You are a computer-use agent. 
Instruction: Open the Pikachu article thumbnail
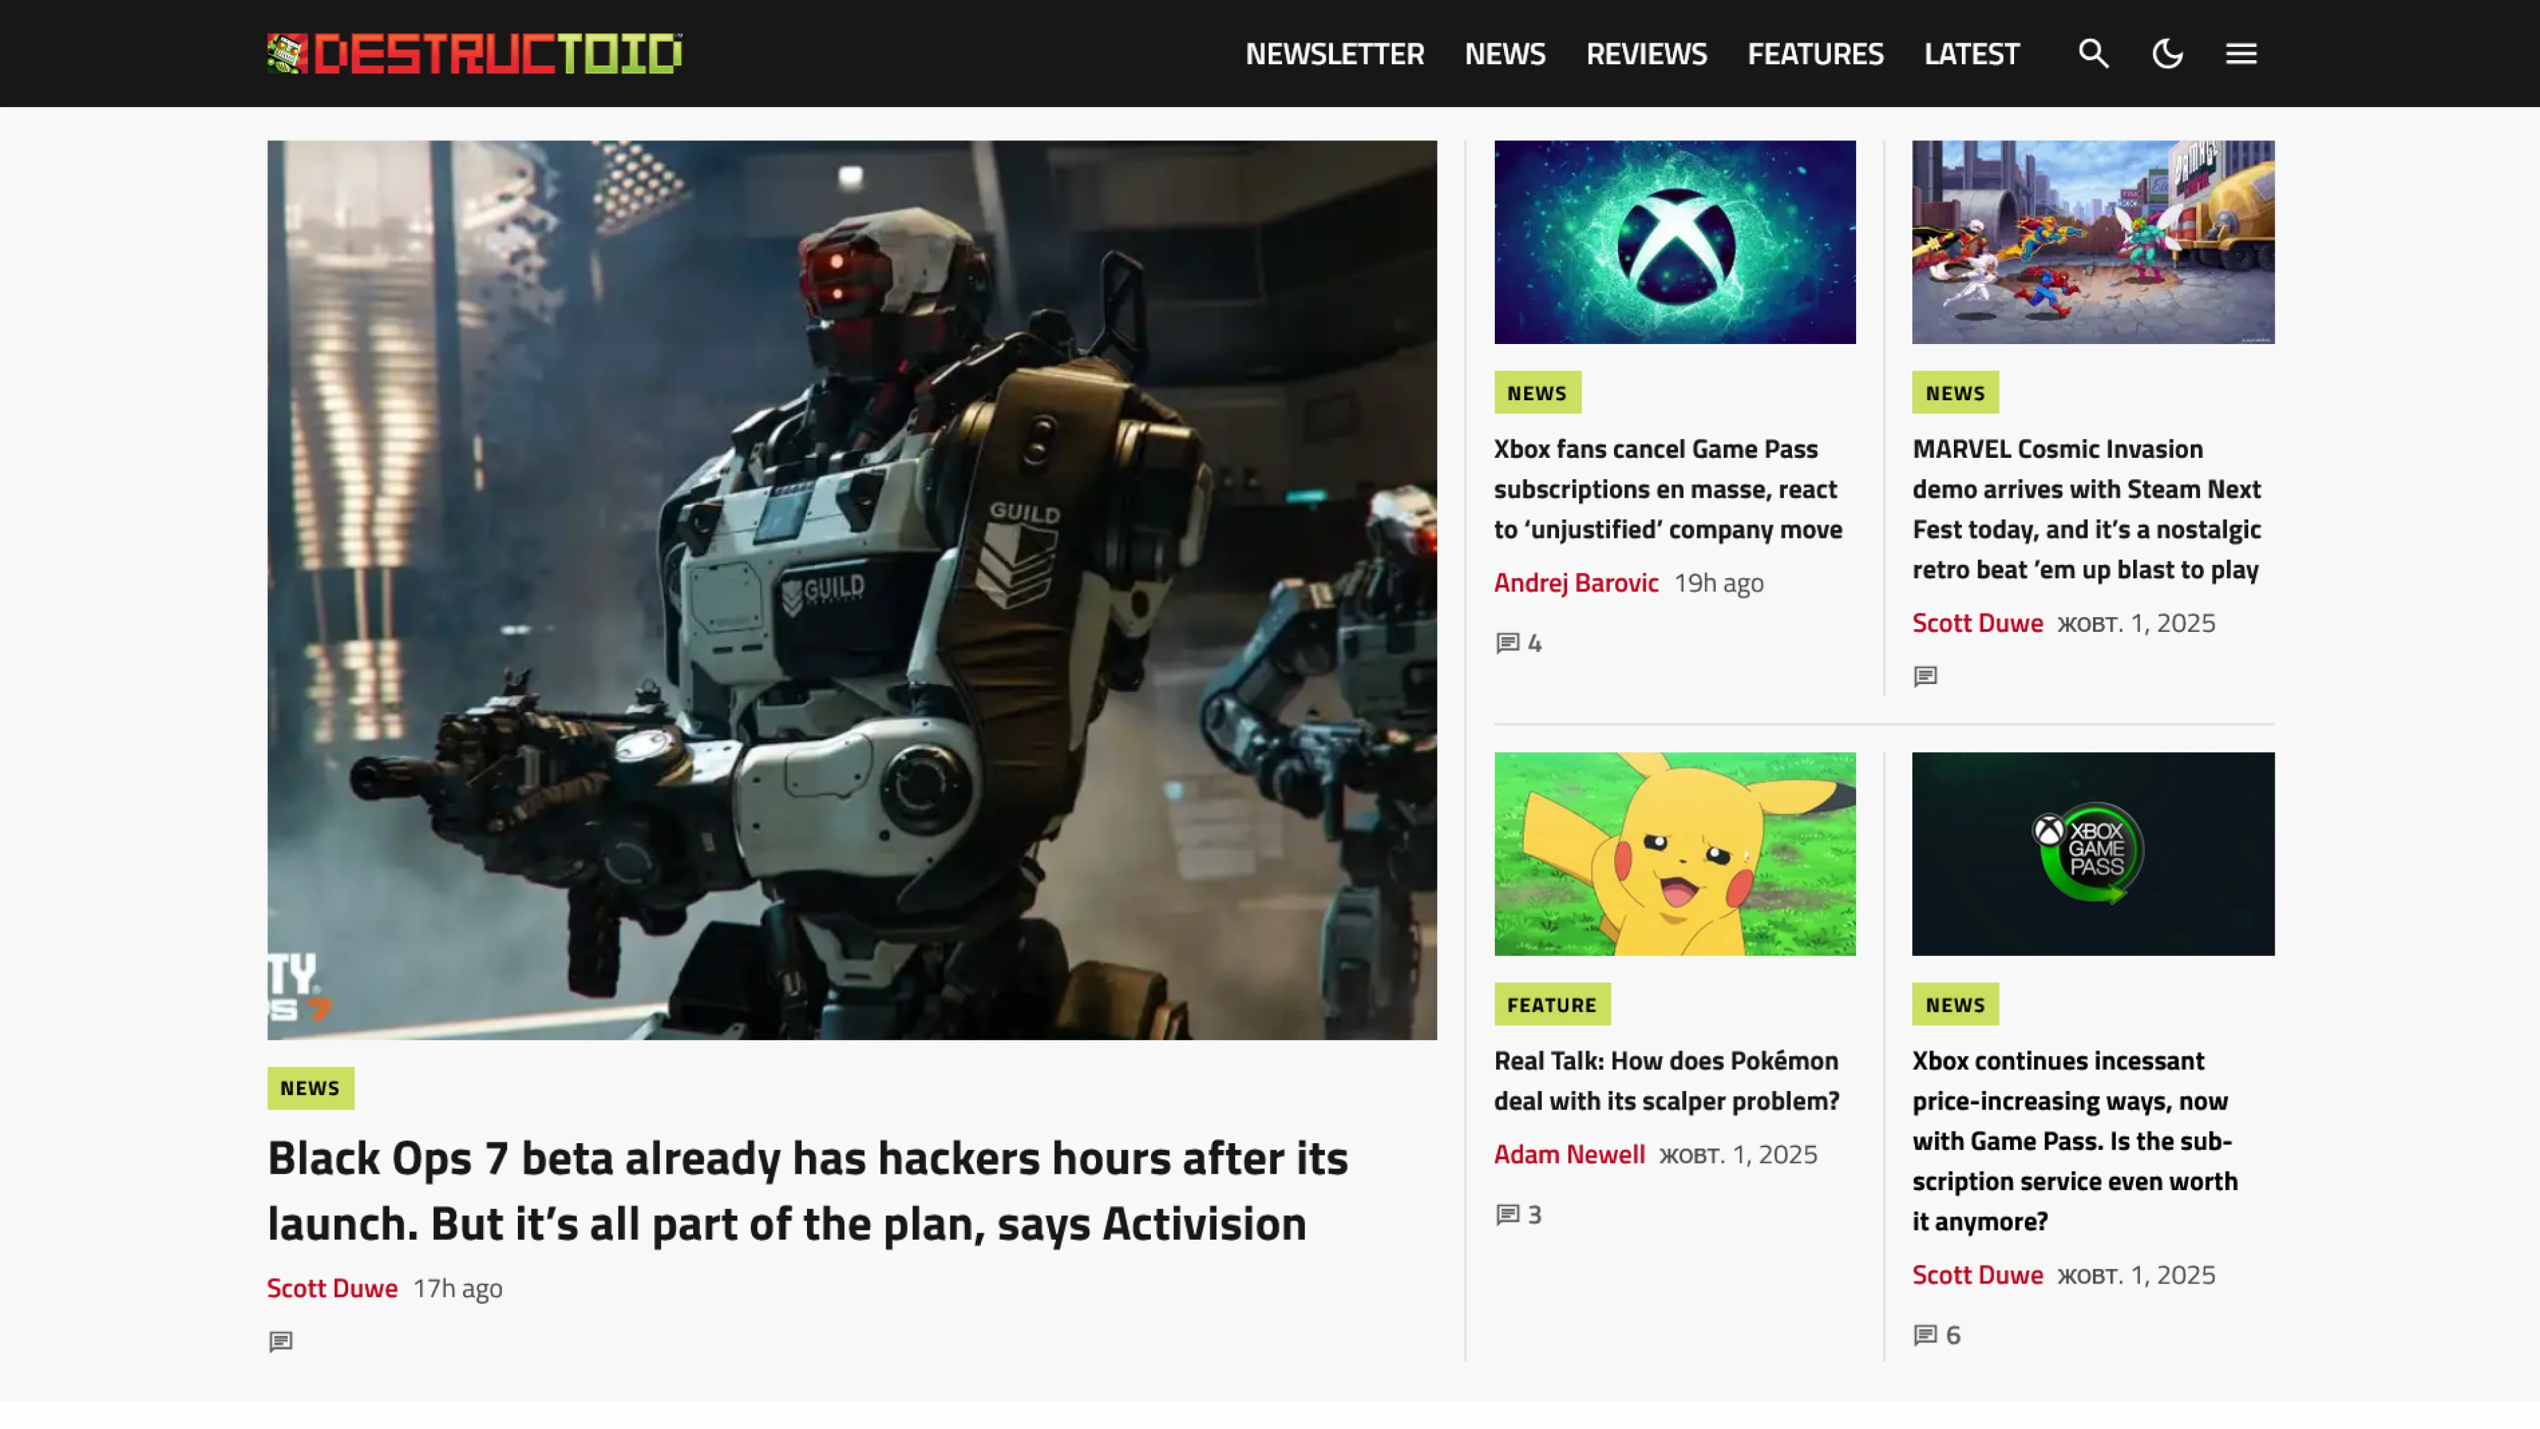[1674, 854]
